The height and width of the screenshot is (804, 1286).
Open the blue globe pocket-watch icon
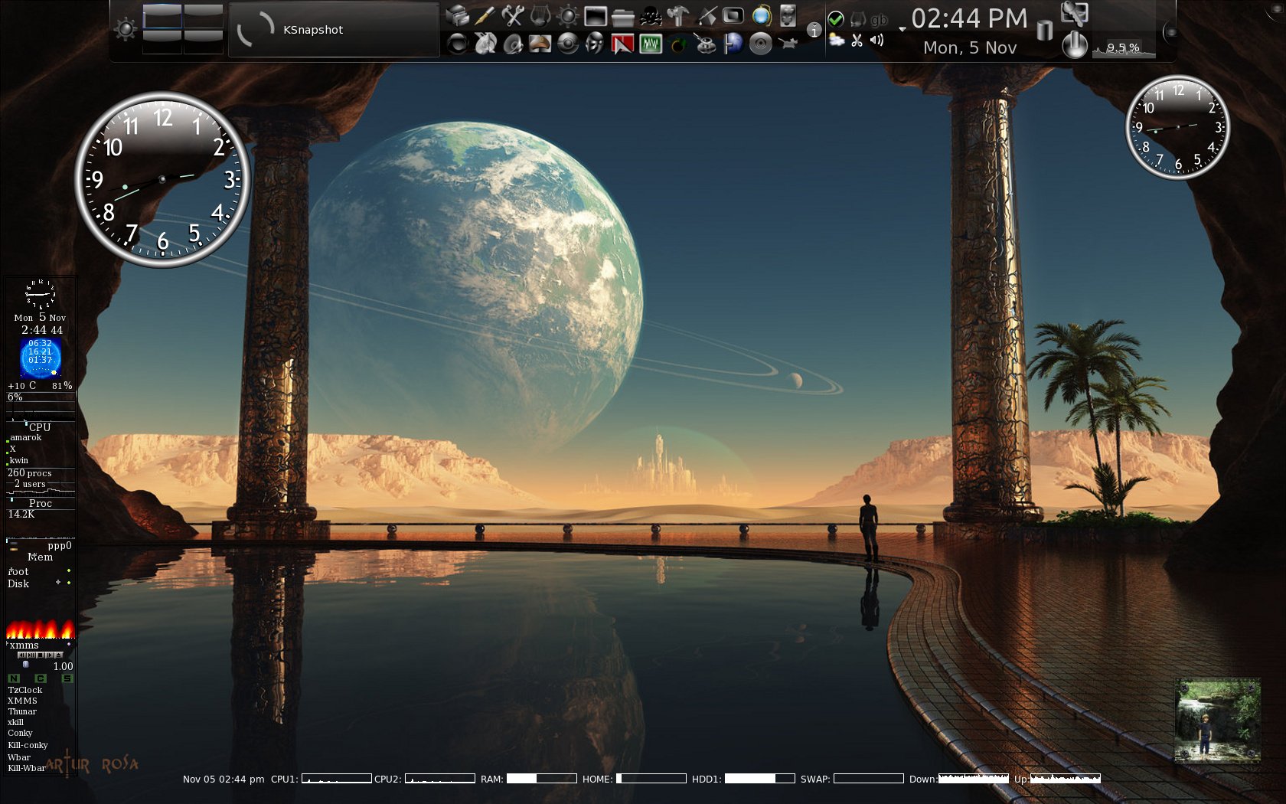[x=761, y=15]
